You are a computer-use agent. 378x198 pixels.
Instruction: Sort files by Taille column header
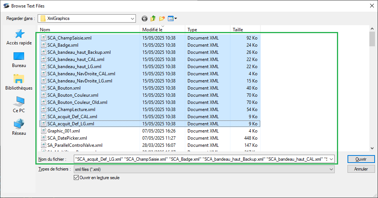pyautogui.click(x=245, y=30)
